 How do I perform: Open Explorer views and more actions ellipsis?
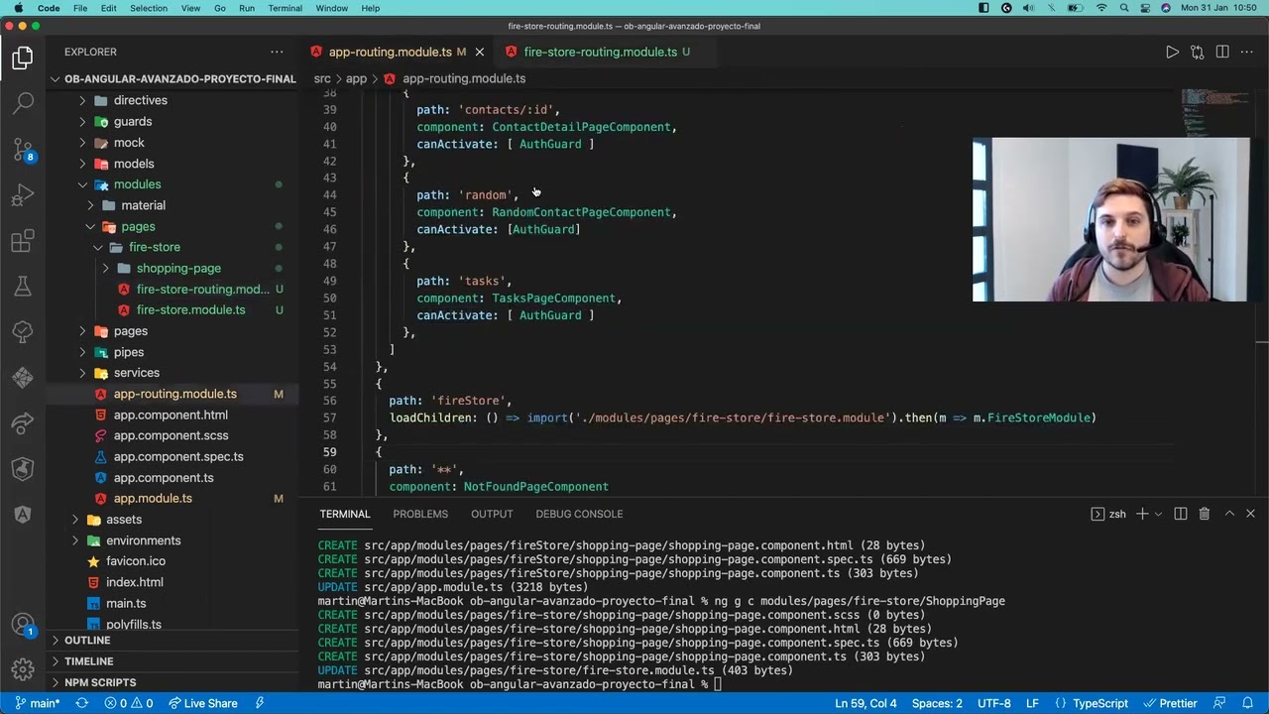point(277,52)
